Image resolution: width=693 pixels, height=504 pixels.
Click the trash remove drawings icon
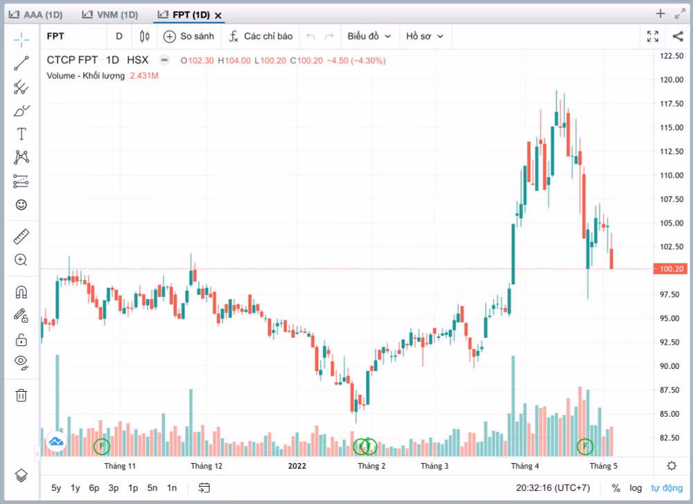[x=21, y=395]
